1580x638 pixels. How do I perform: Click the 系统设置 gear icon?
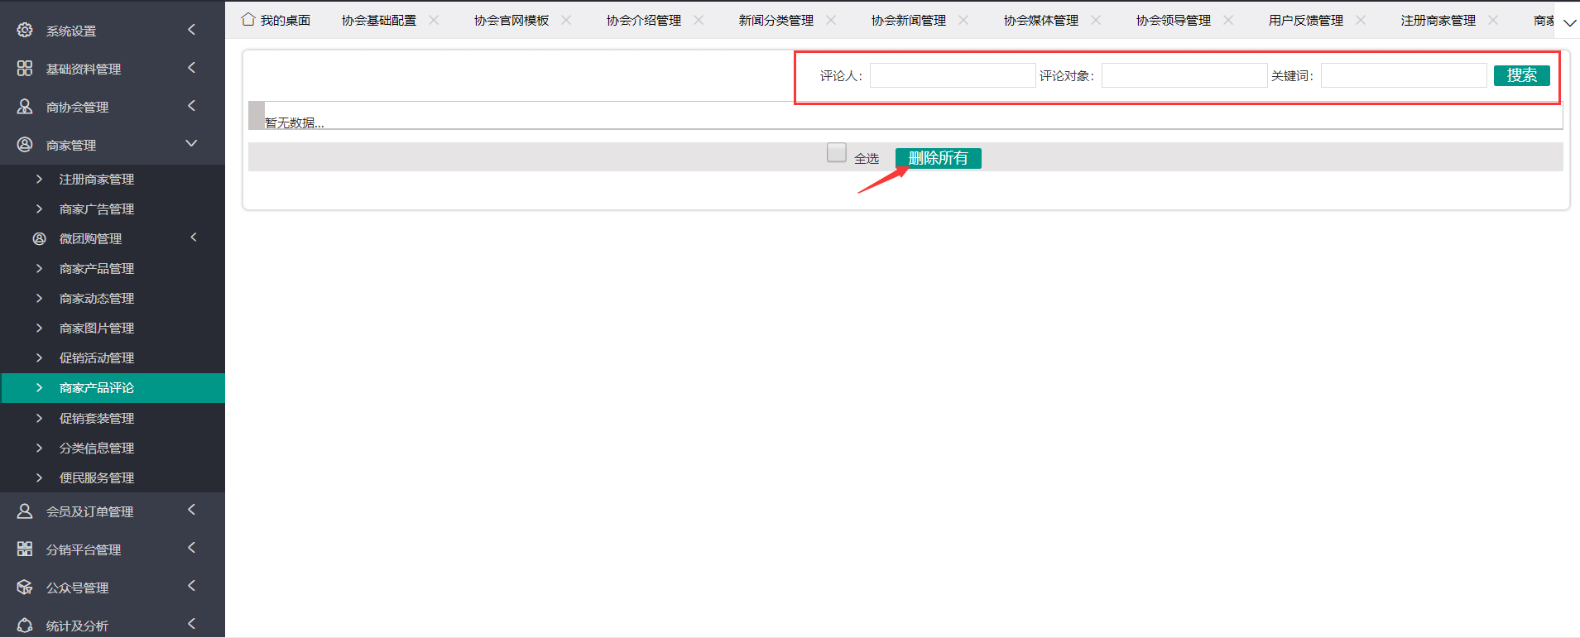click(x=25, y=31)
